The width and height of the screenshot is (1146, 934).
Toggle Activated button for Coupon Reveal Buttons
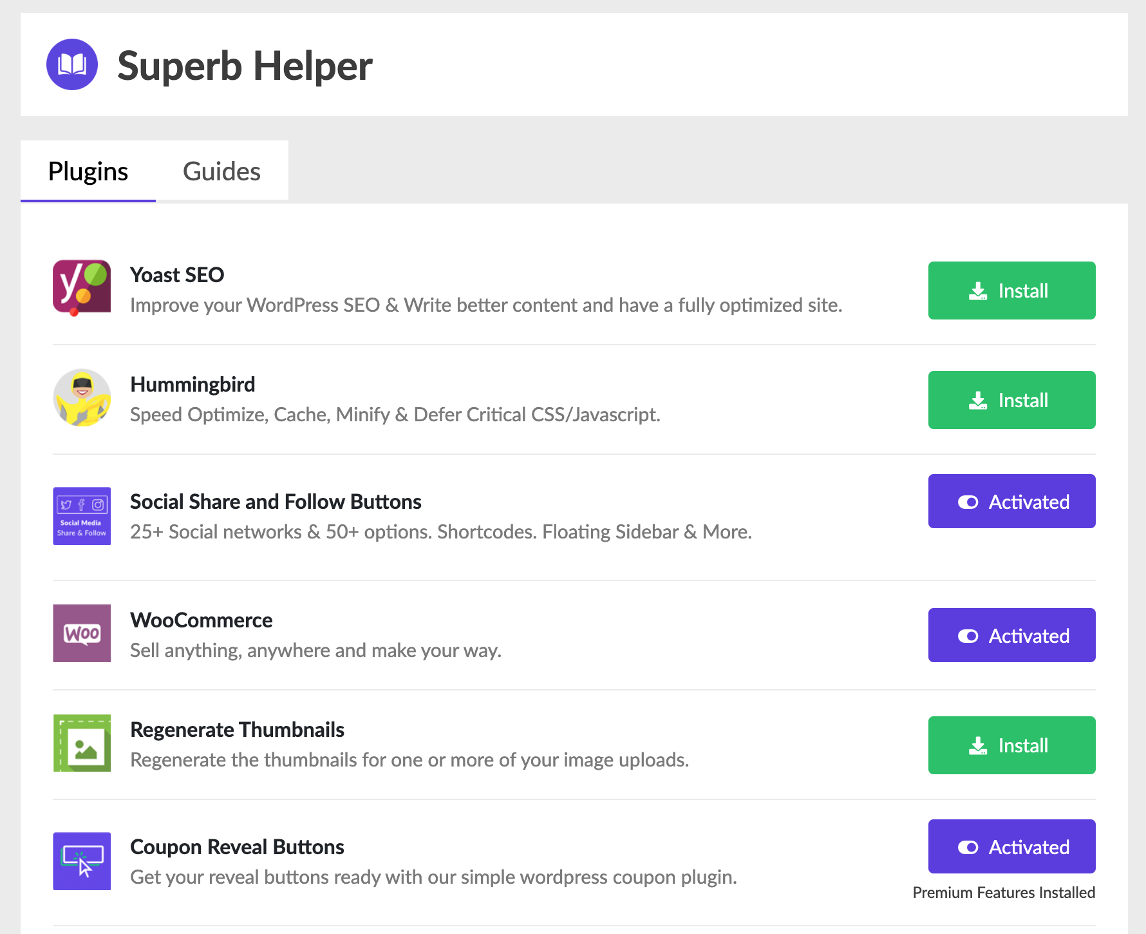1012,846
